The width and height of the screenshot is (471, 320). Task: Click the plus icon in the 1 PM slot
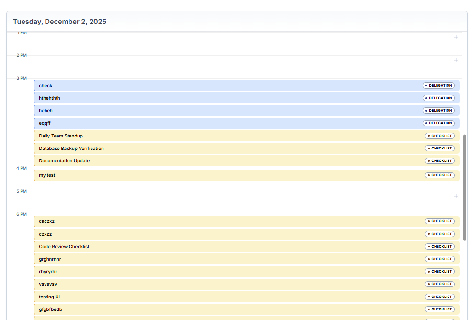point(456,37)
